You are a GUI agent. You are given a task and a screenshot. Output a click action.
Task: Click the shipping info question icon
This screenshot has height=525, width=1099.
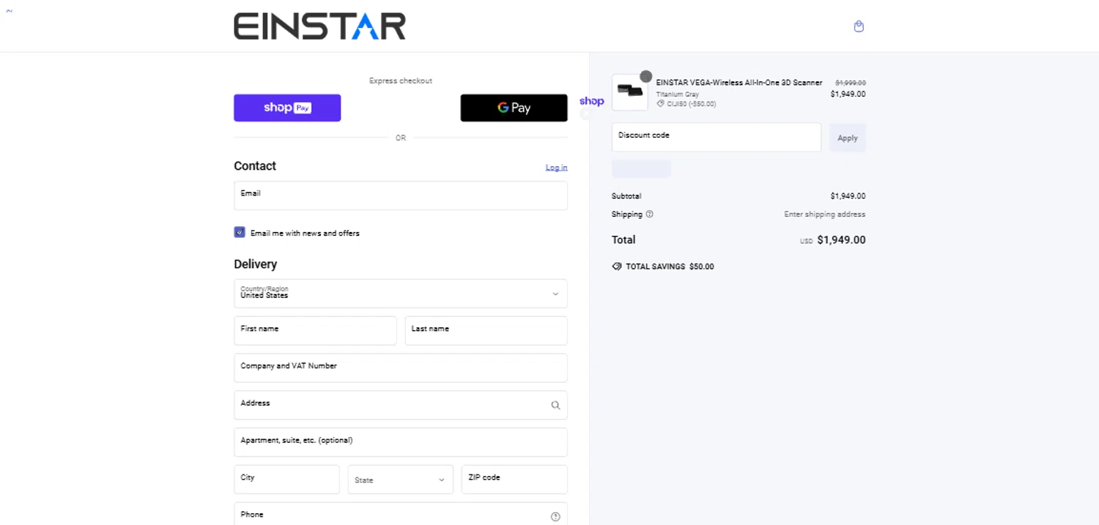650,215
